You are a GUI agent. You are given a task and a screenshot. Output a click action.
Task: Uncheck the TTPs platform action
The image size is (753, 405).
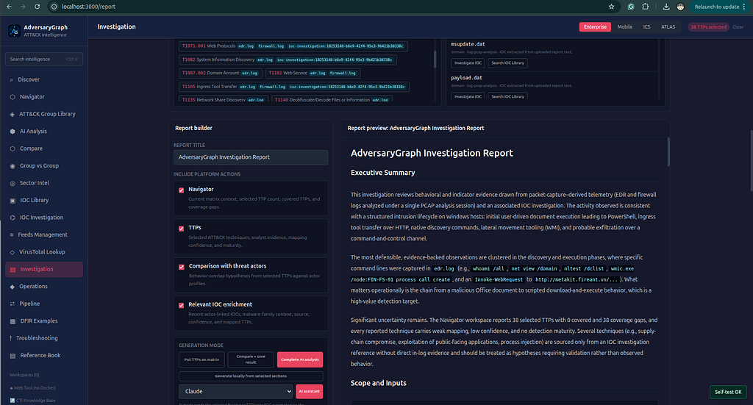click(182, 229)
